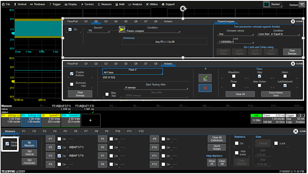
Task: Click Clear Sweeps in Actions dialog
Action: (x=80, y=94)
